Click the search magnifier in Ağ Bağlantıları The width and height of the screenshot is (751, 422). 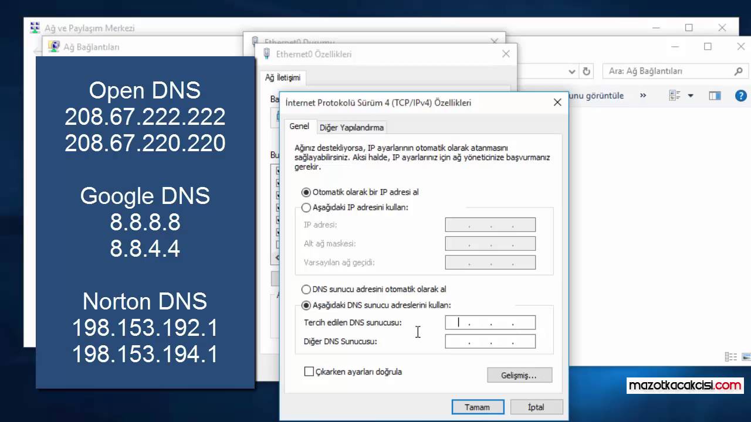(x=739, y=71)
